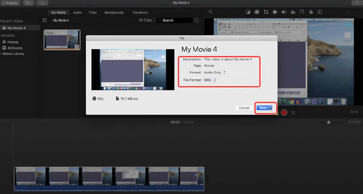Image resolution: width=363 pixels, height=194 pixels.
Task: Open the clip settings icon beside Search
Action: (196, 20)
